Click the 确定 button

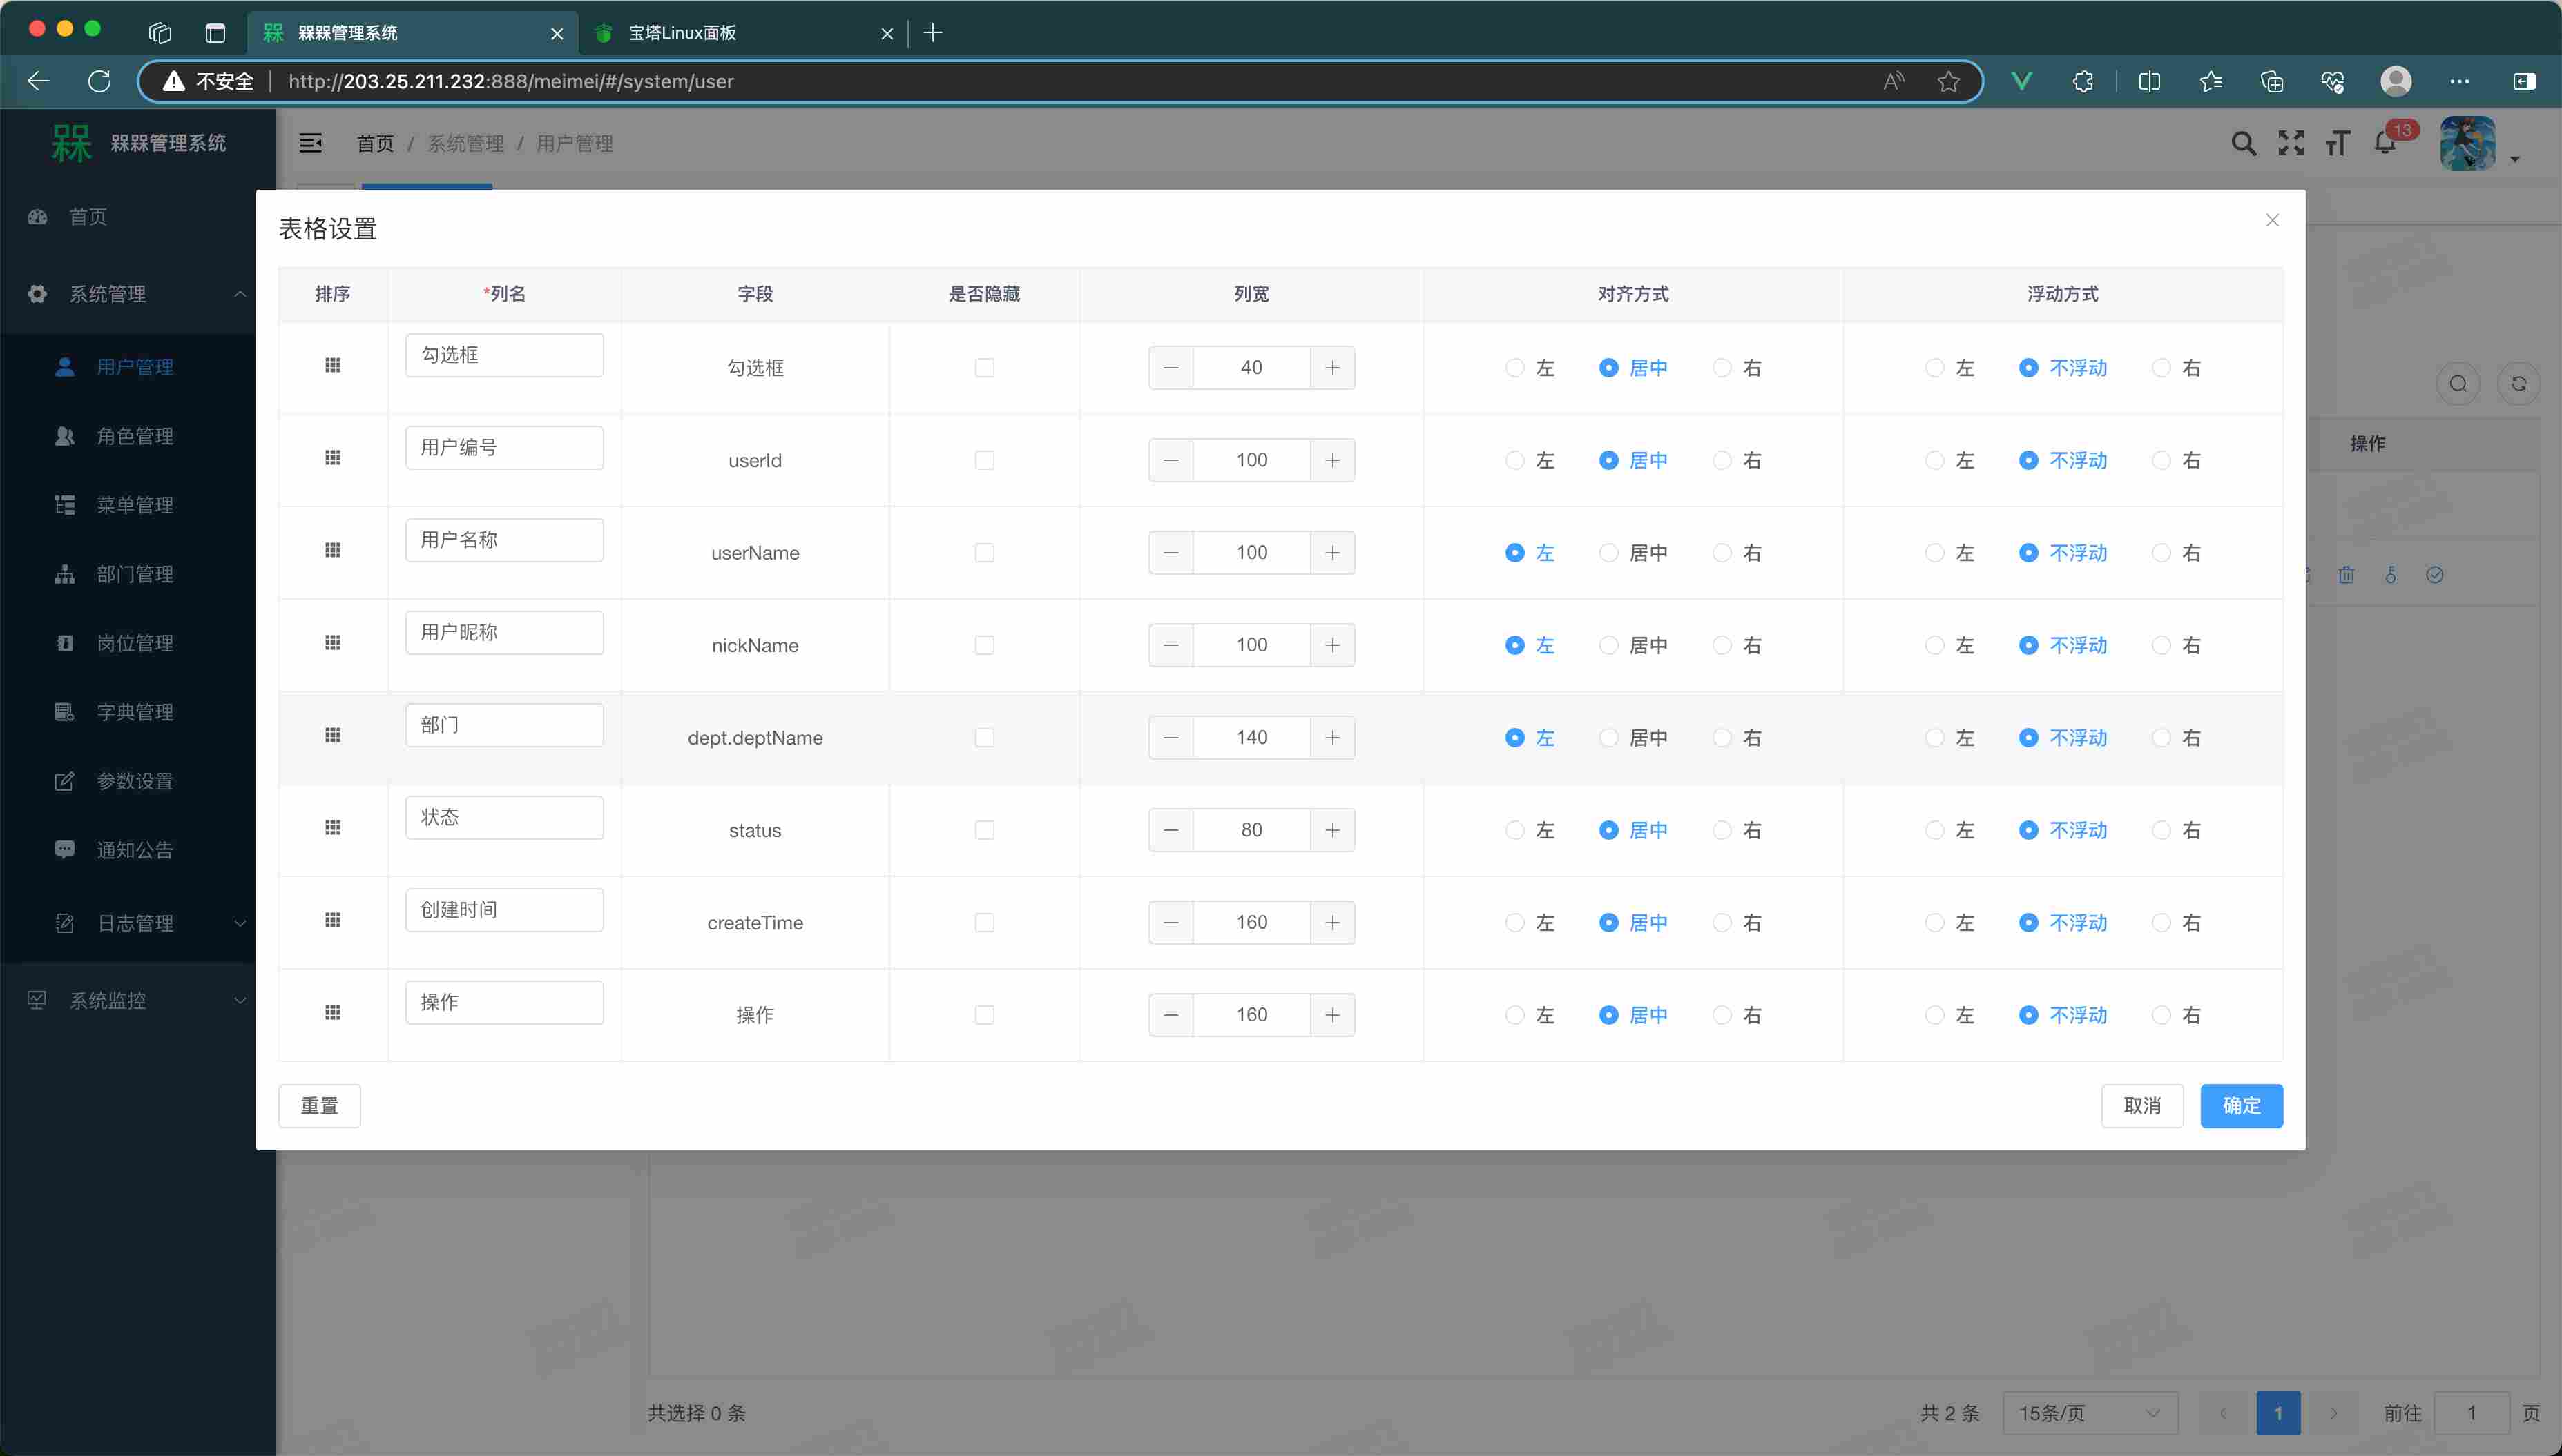coord(2241,1106)
